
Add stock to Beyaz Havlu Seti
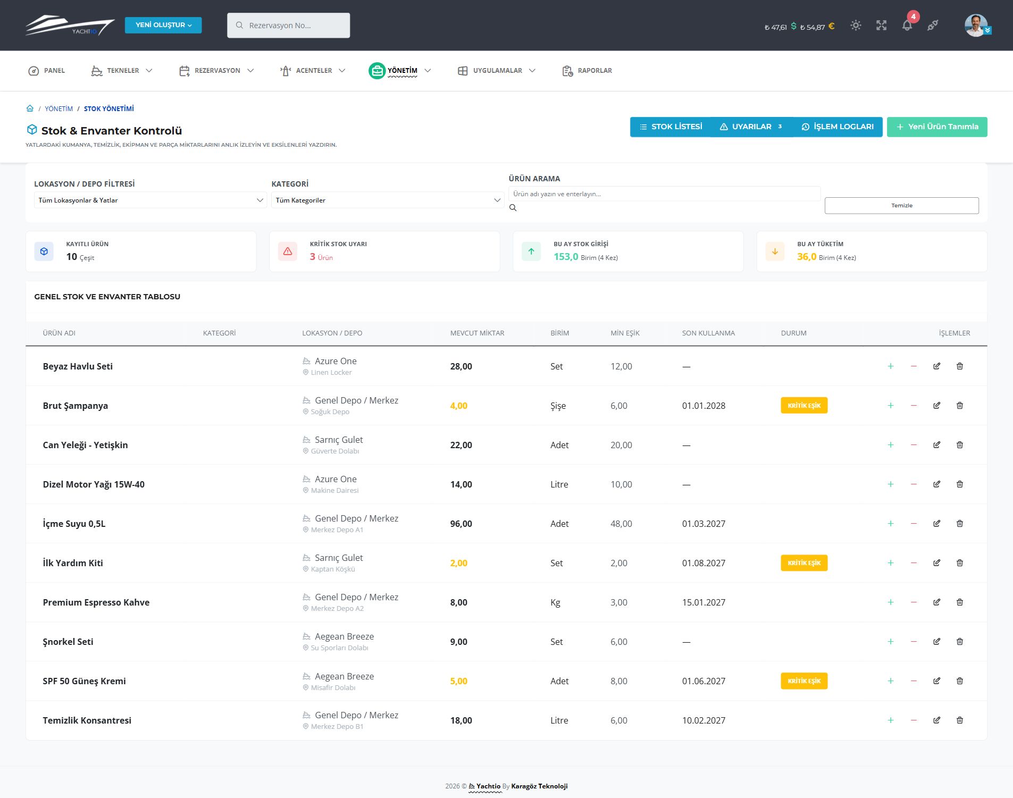tap(891, 366)
